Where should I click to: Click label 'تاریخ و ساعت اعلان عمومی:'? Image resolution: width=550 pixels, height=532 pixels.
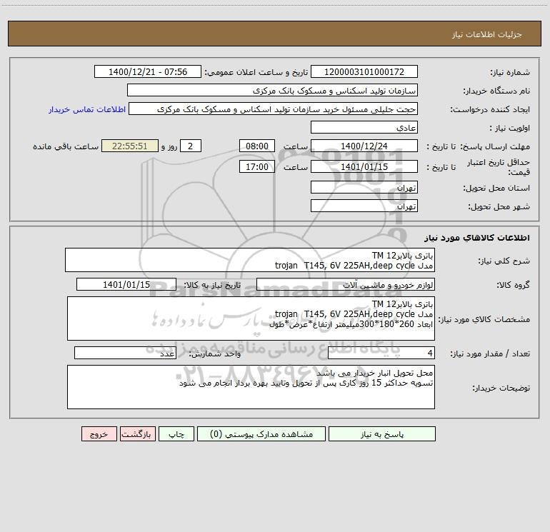tap(256, 73)
